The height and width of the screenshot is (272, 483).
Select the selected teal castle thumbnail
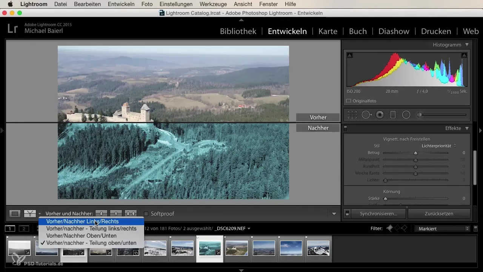coord(210,248)
